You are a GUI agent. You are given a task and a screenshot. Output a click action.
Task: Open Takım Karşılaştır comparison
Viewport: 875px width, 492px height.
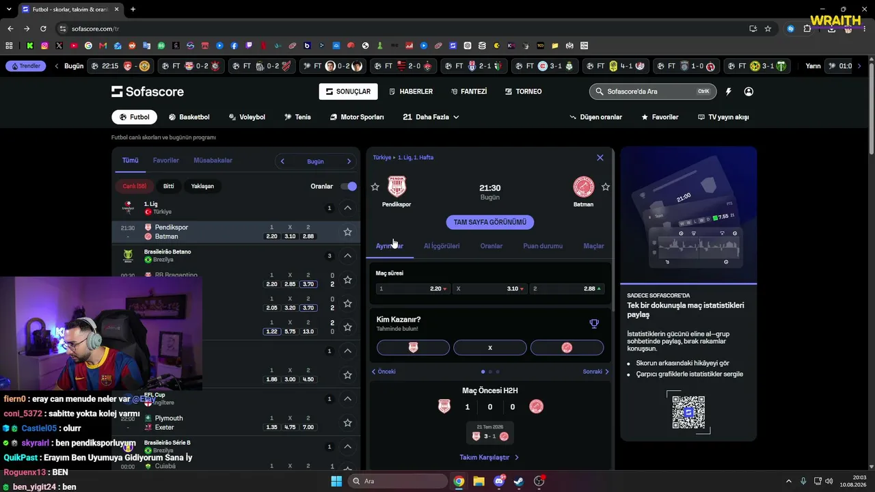tap(489, 457)
